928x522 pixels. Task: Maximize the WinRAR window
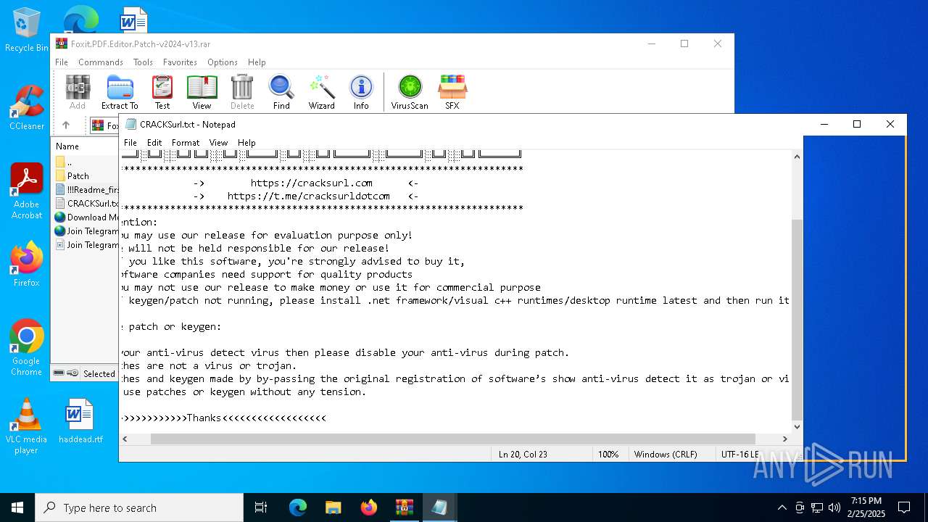pos(684,43)
